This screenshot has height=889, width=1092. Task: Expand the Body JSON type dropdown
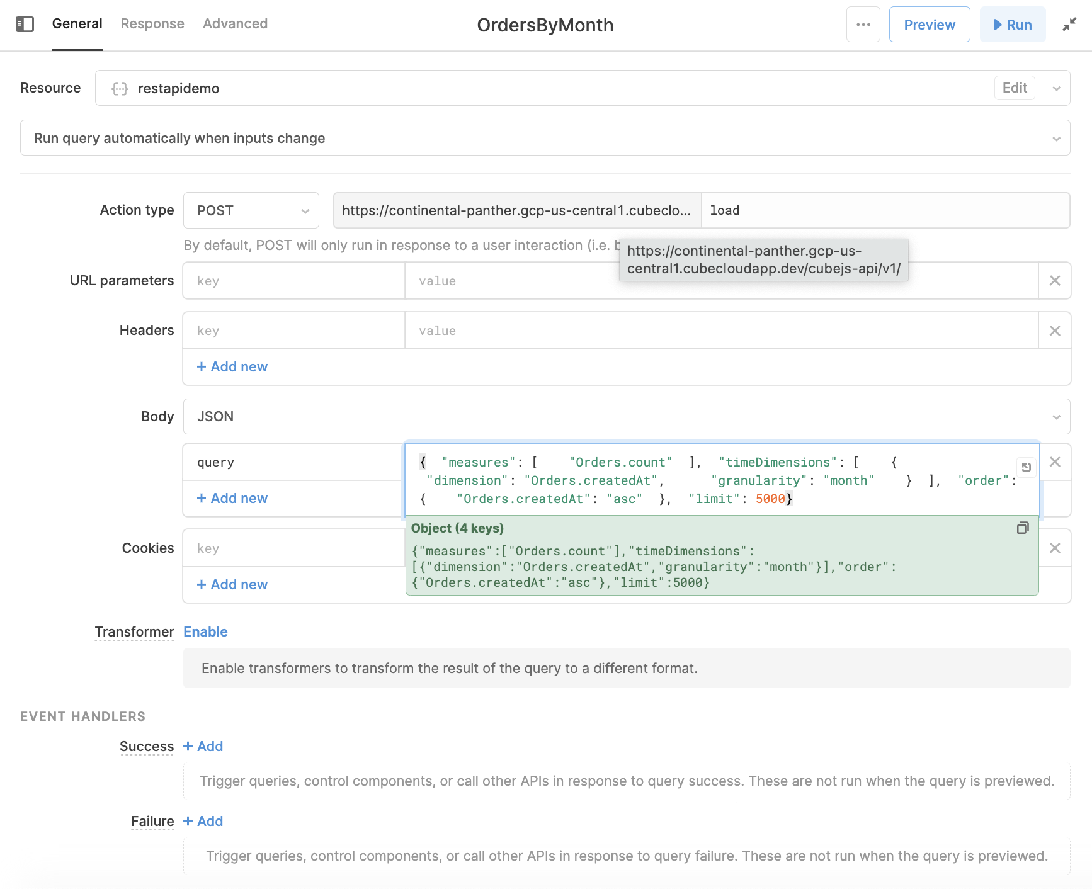coord(626,417)
